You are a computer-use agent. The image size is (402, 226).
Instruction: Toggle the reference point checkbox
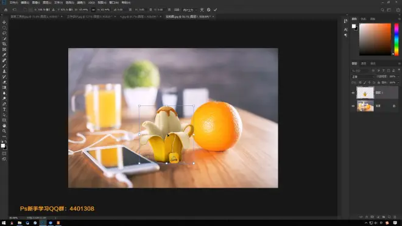[25, 10]
